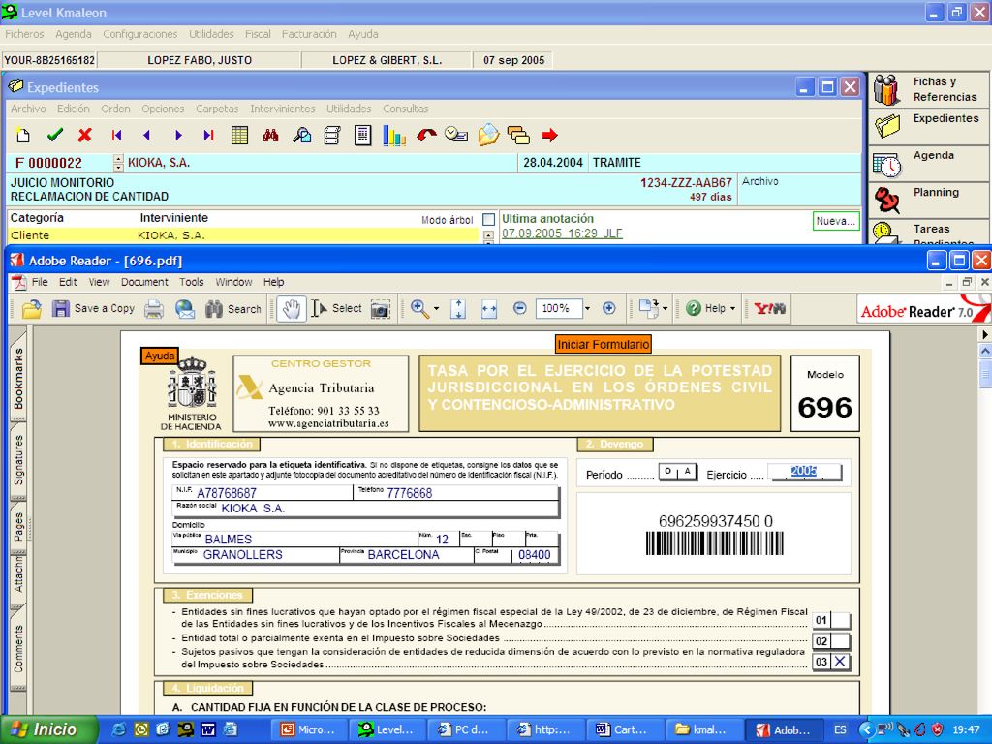Click the Ejercicio 2005 form field
The image size is (992, 744).
click(804, 472)
